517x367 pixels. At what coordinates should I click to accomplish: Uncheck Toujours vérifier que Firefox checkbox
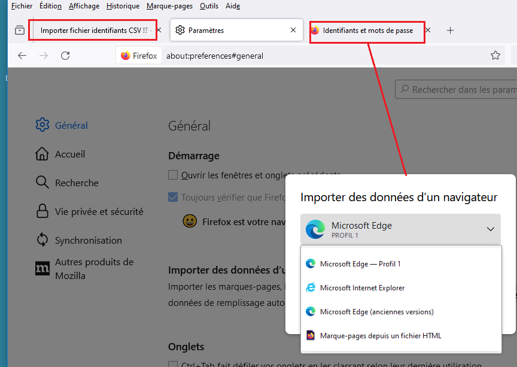173,197
